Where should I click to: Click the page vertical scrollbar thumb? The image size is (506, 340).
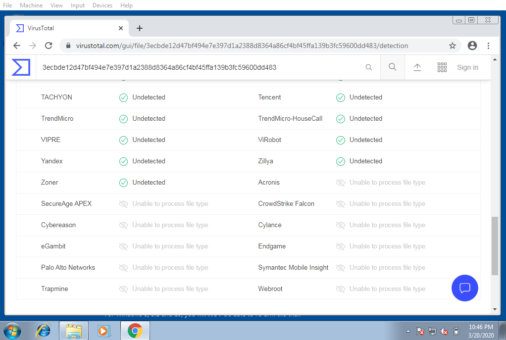[495, 246]
